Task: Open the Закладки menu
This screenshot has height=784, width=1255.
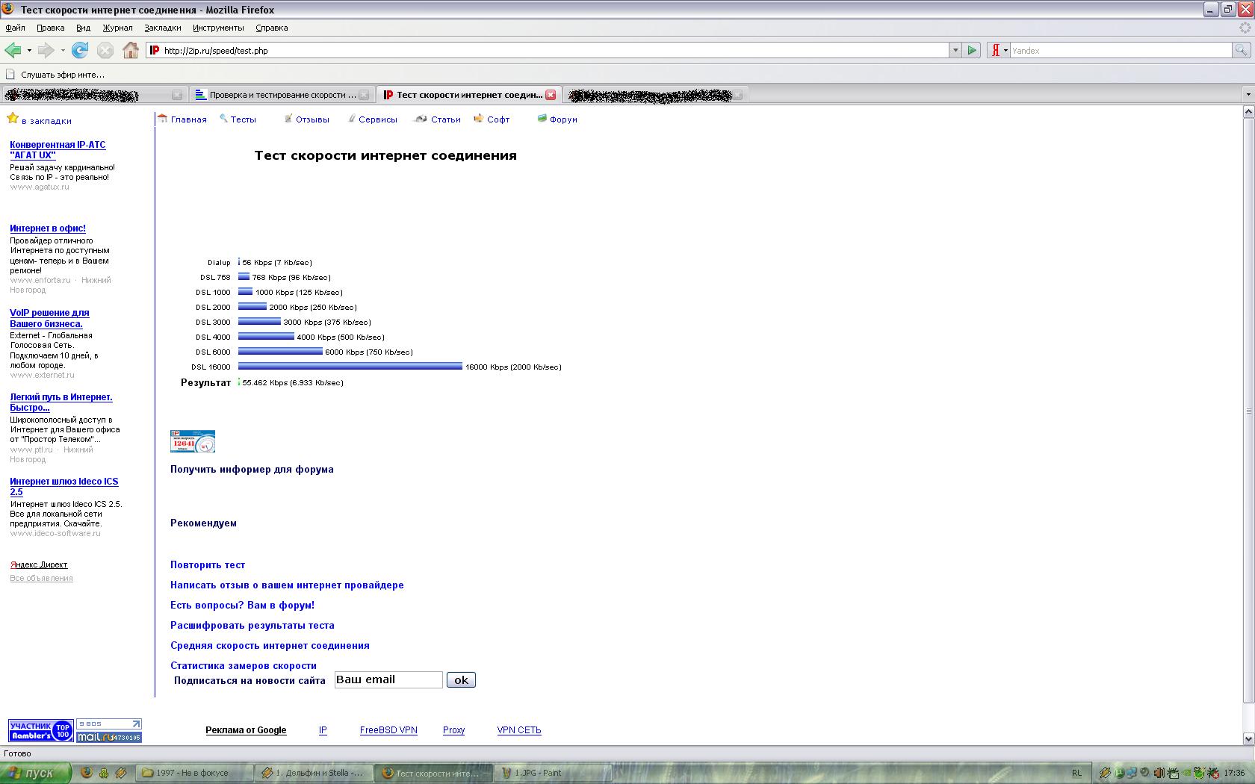Action: click(x=162, y=28)
